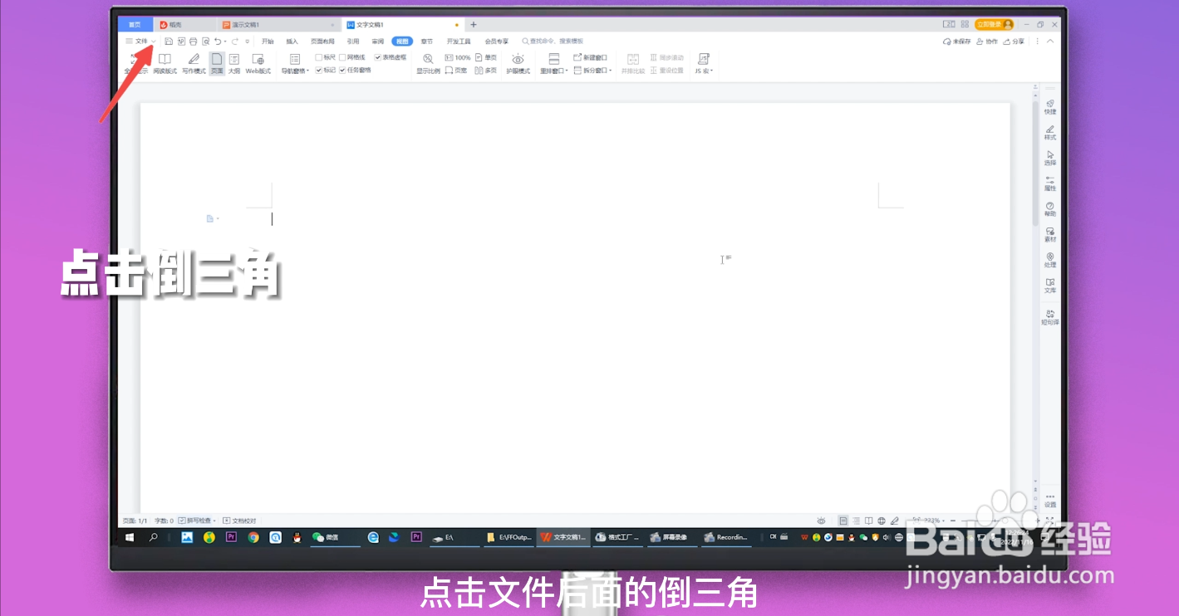1179x616 pixels.
Task: Click the command search box
Action: pyautogui.click(x=553, y=41)
